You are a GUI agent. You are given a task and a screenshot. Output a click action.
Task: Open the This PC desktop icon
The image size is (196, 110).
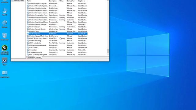pyautogui.click(x=5, y=12)
